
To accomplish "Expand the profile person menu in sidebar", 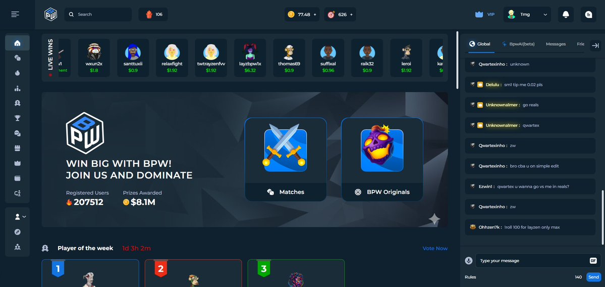I will (20, 217).
